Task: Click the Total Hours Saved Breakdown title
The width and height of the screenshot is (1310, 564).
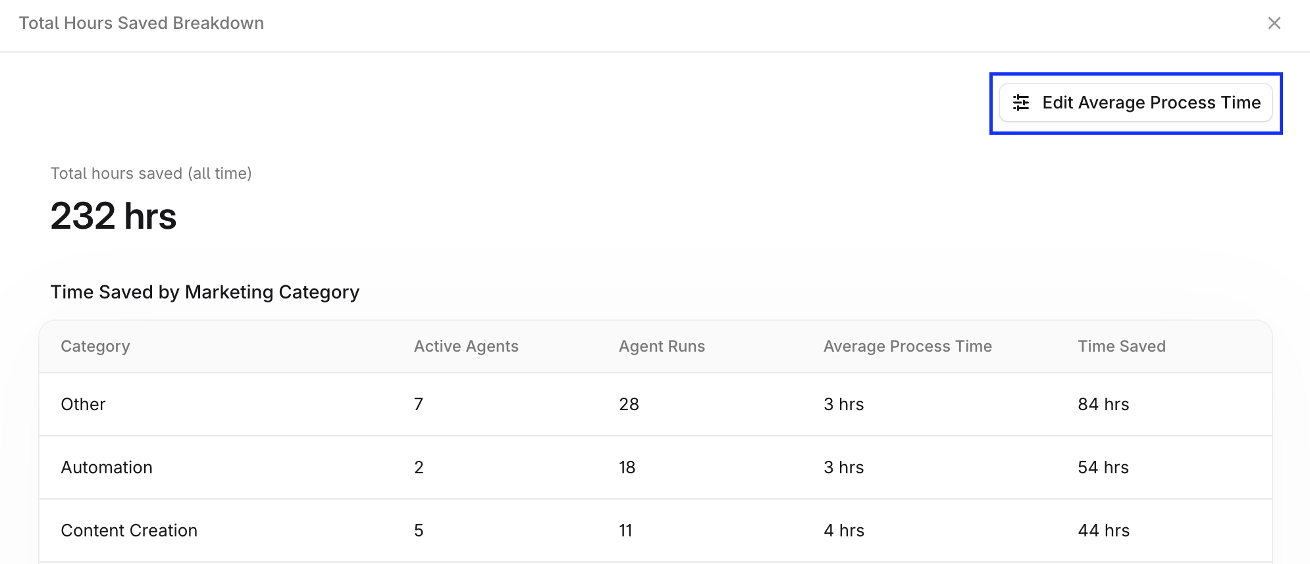Action: click(142, 23)
